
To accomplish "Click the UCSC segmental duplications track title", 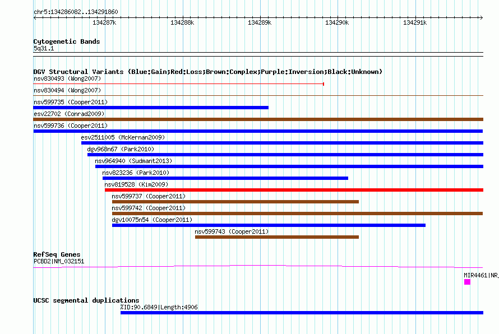I will (x=86, y=300).
